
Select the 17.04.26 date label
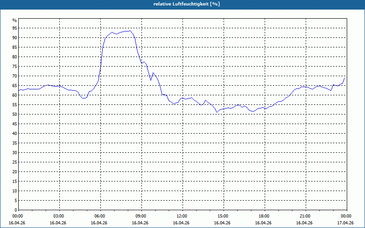point(345,223)
